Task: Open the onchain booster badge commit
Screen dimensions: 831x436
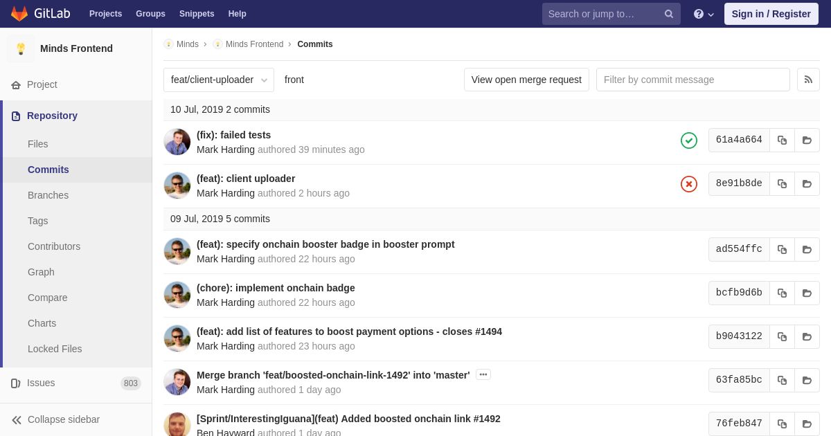Action: click(x=325, y=244)
